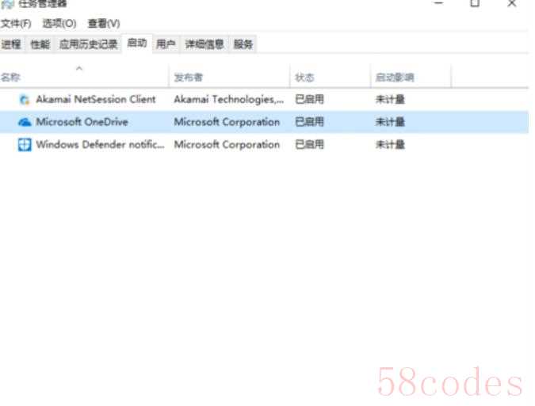
Task: Select the 启动 tab
Action: coord(137,43)
